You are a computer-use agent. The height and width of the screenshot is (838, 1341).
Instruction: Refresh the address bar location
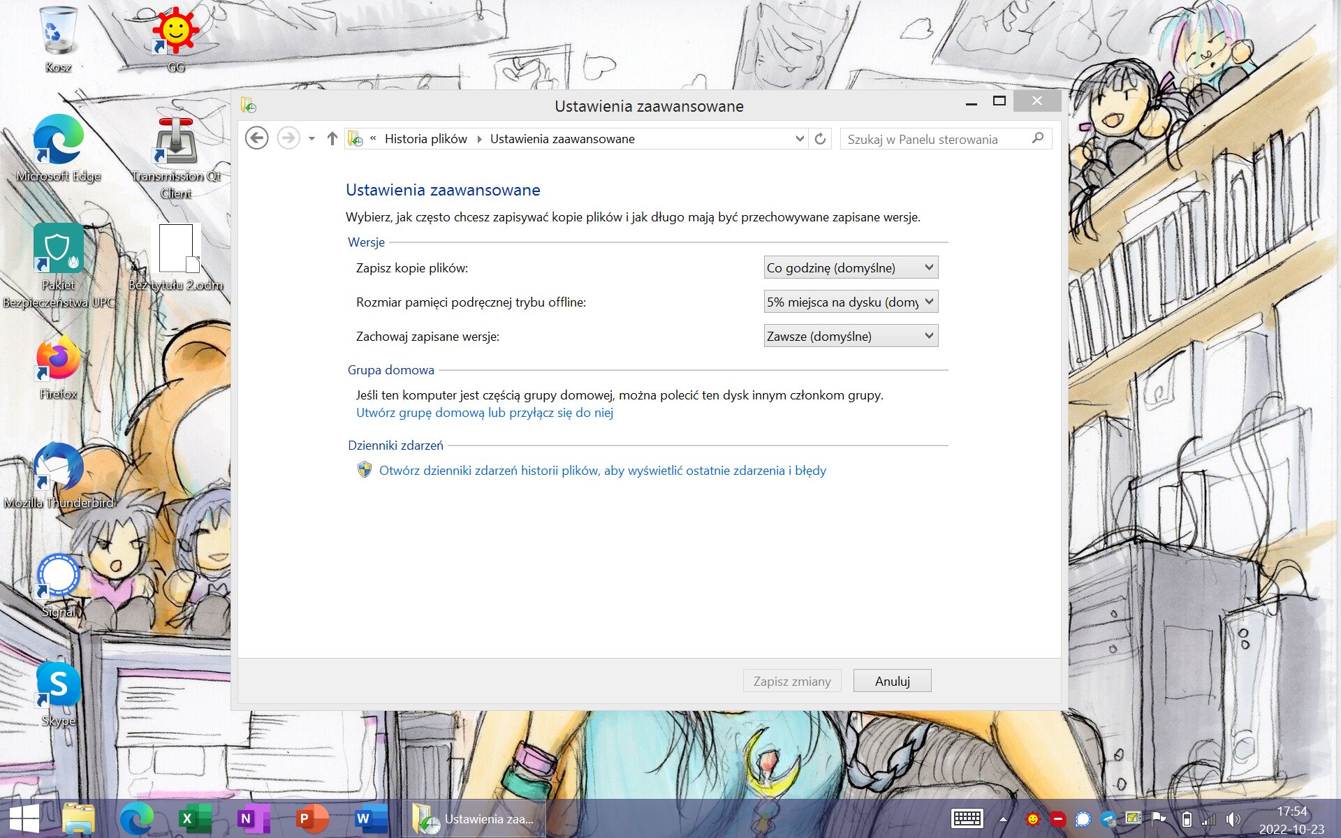pyautogui.click(x=820, y=138)
